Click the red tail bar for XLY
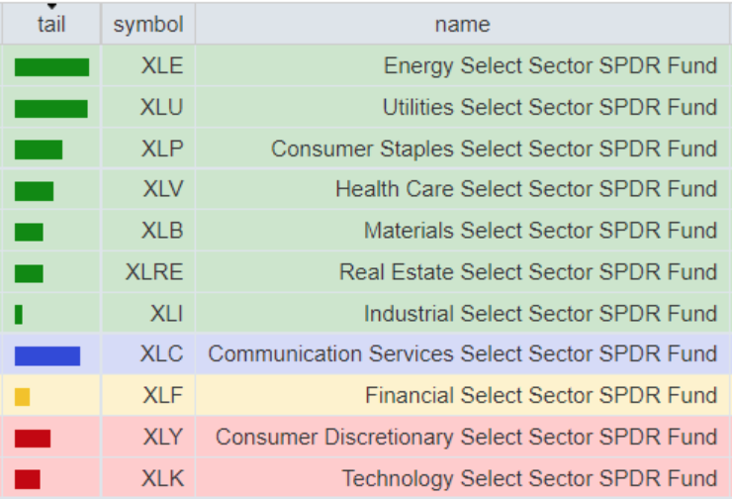This screenshot has width=732, height=499. coord(33,439)
